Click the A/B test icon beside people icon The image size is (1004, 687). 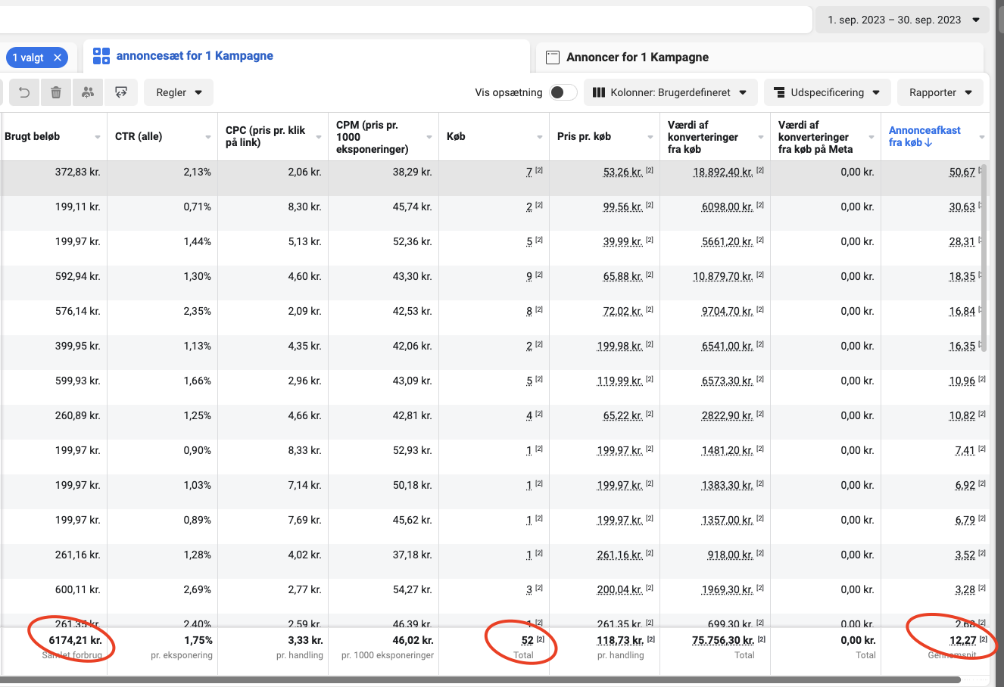120,92
